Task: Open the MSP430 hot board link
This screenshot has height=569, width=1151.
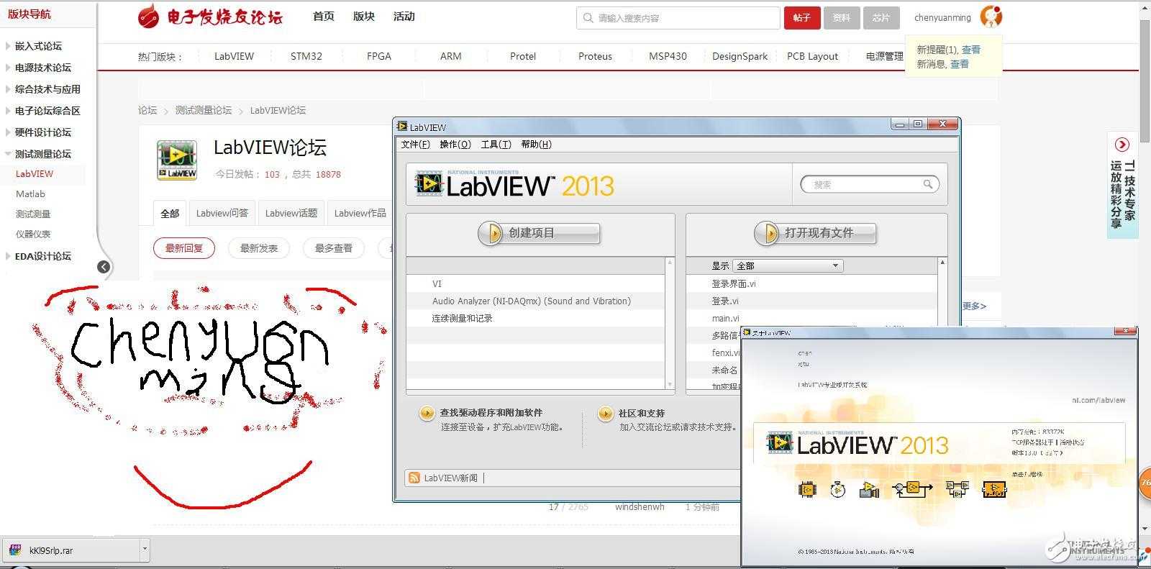Action: pos(668,56)
